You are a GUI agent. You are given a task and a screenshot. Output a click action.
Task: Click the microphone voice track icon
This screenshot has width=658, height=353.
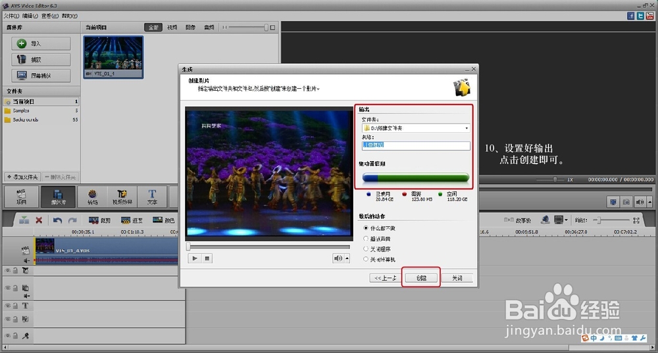point(25,335)
